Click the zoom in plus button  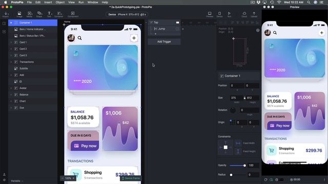pyautogui.click(x=74, y=178)
